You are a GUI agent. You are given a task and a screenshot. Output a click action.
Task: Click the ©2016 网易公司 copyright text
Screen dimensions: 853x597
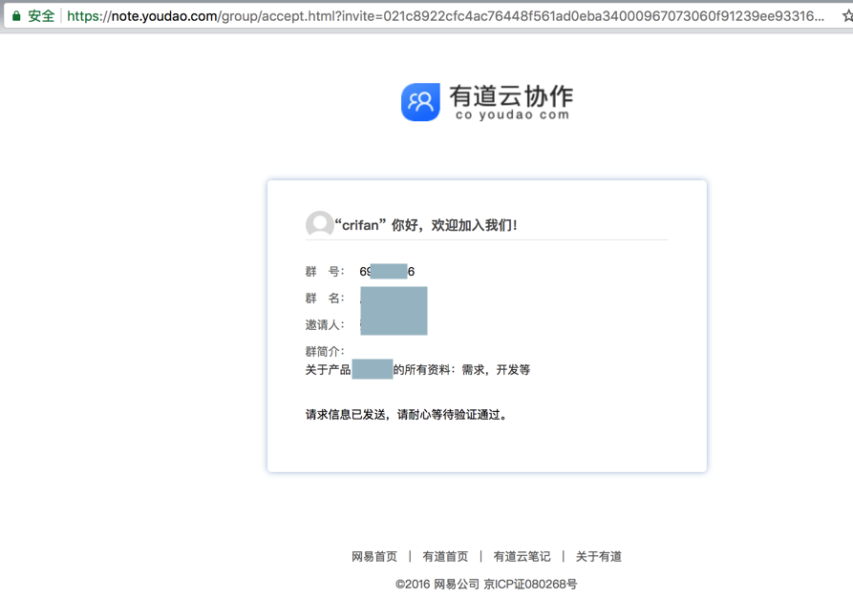tap(486, 584)
